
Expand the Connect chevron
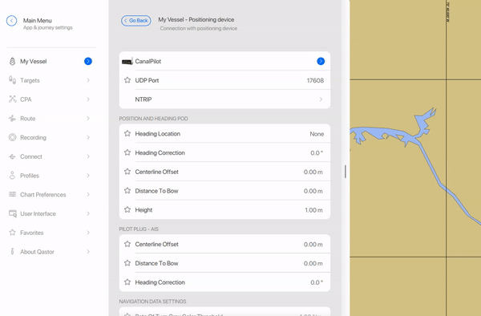[88, 156]
